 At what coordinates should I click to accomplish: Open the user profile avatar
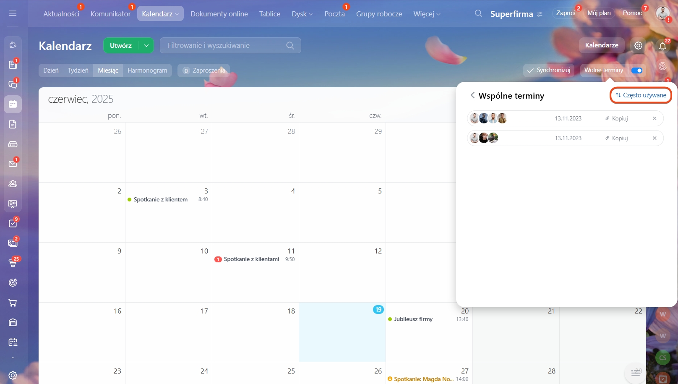663,13
